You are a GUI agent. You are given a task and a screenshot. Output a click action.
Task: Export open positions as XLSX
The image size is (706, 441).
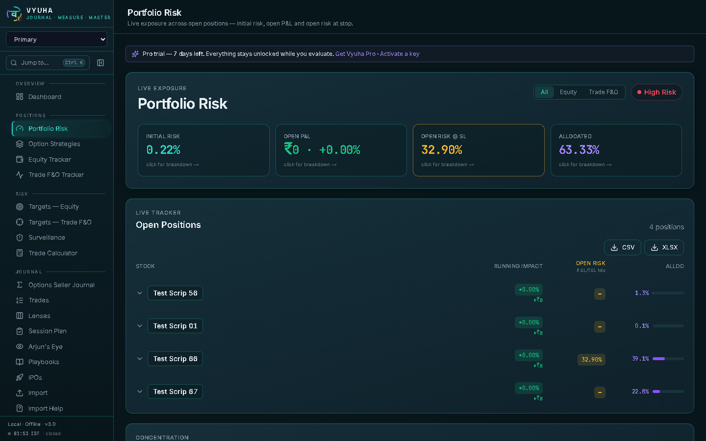[x=664, y=247]
